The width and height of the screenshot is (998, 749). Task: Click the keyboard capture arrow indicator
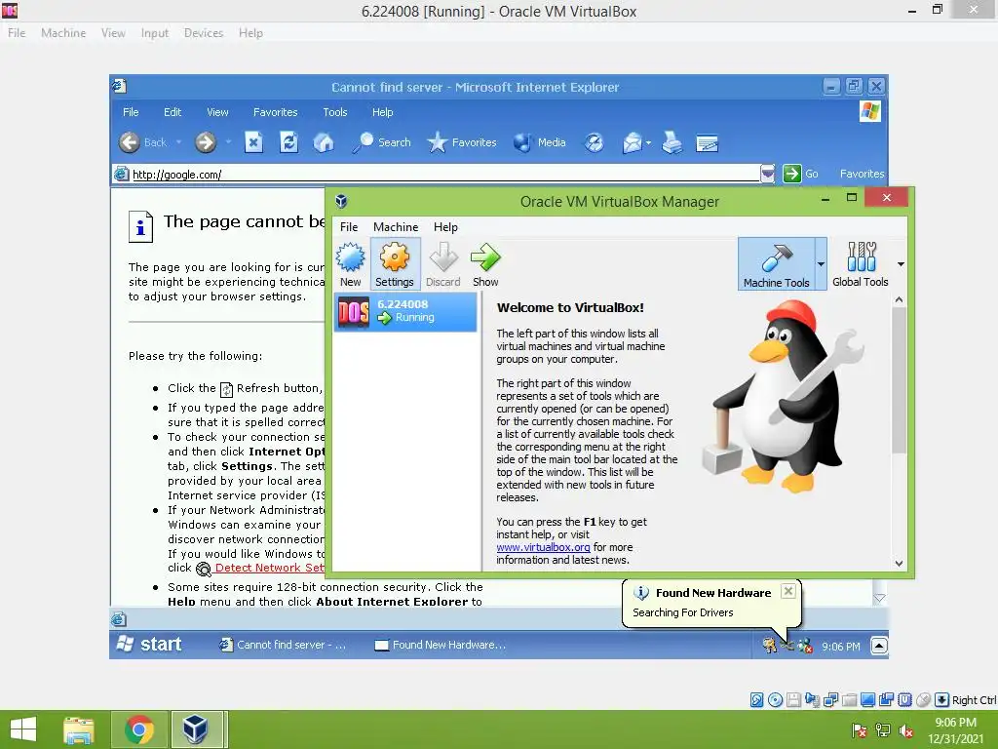coord(942,700)
